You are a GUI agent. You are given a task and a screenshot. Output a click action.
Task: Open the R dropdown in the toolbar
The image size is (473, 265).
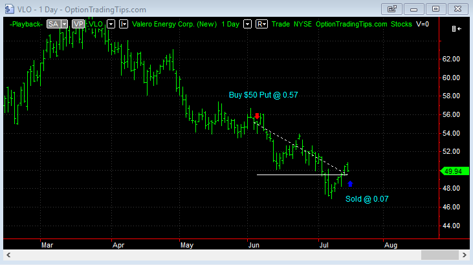click(261, 24)
